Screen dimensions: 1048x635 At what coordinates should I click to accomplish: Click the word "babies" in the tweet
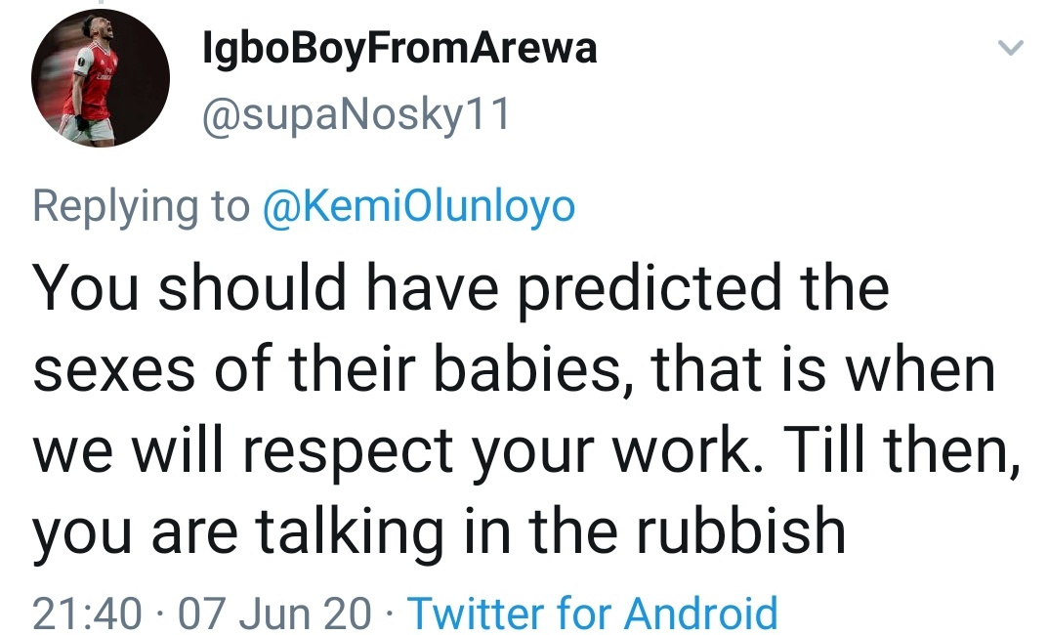[536, 370]
